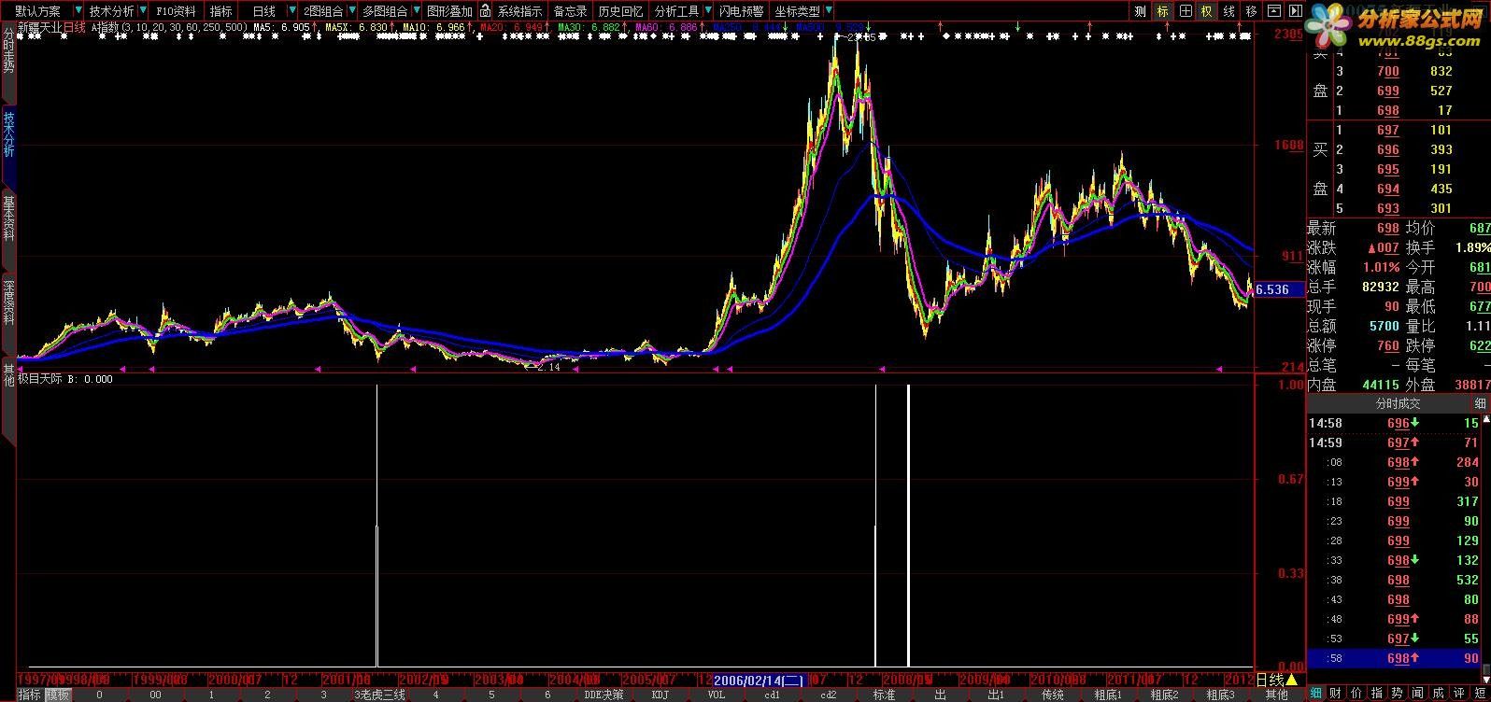Click the 系统指示 menu item
Viewport: 1491px width, 702px height.
(x=519, y=11)
